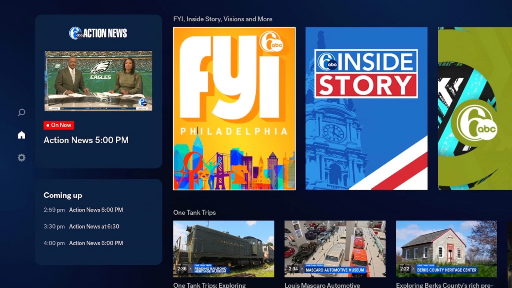Play the Berks County Heritage Center video
The width and height of the screenshot is (512, 288).
point(446,249)
